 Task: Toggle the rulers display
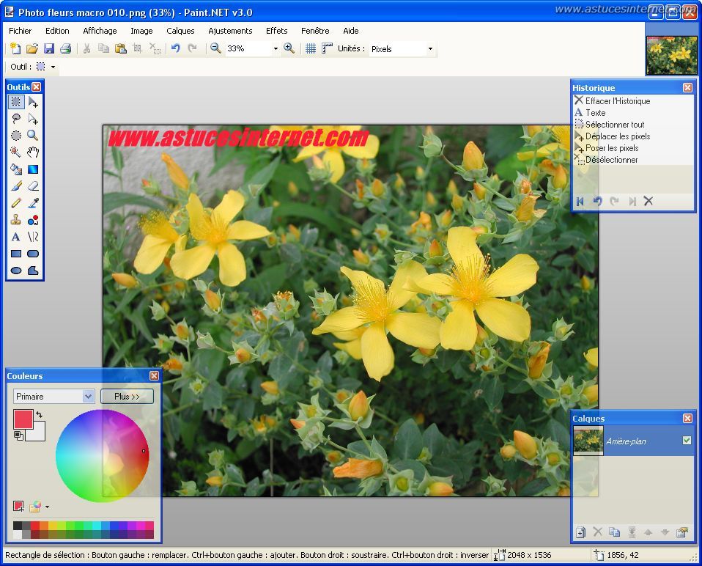click(x=328, y=48)
